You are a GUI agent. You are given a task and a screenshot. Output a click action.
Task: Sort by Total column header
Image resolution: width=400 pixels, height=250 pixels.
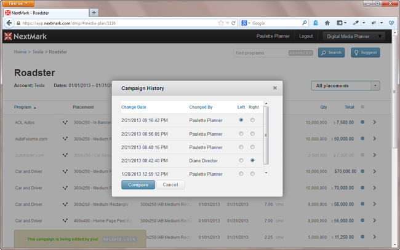point(350,107)
